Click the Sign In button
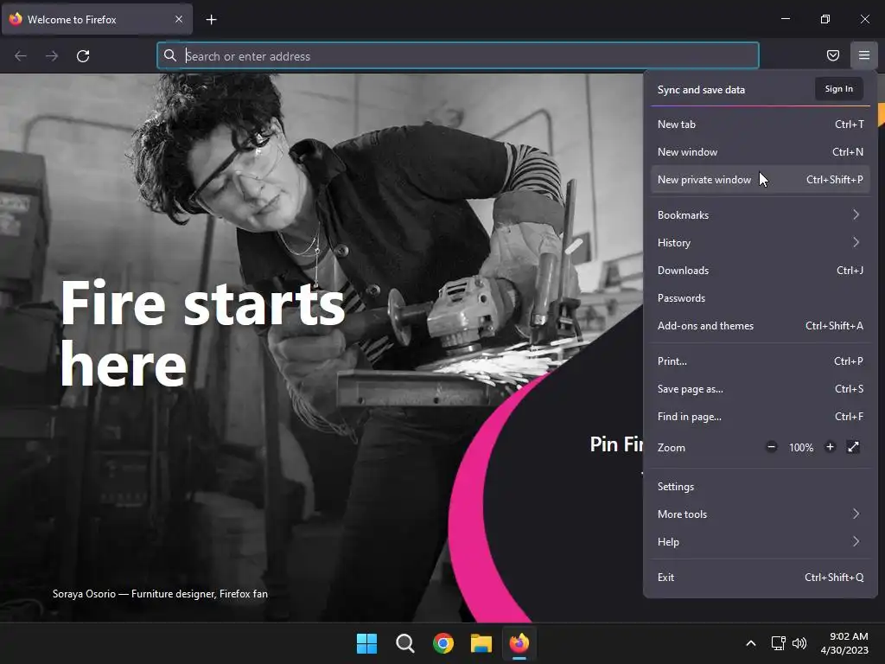Viewport: 885px width, 664px height. coord(838,89)
